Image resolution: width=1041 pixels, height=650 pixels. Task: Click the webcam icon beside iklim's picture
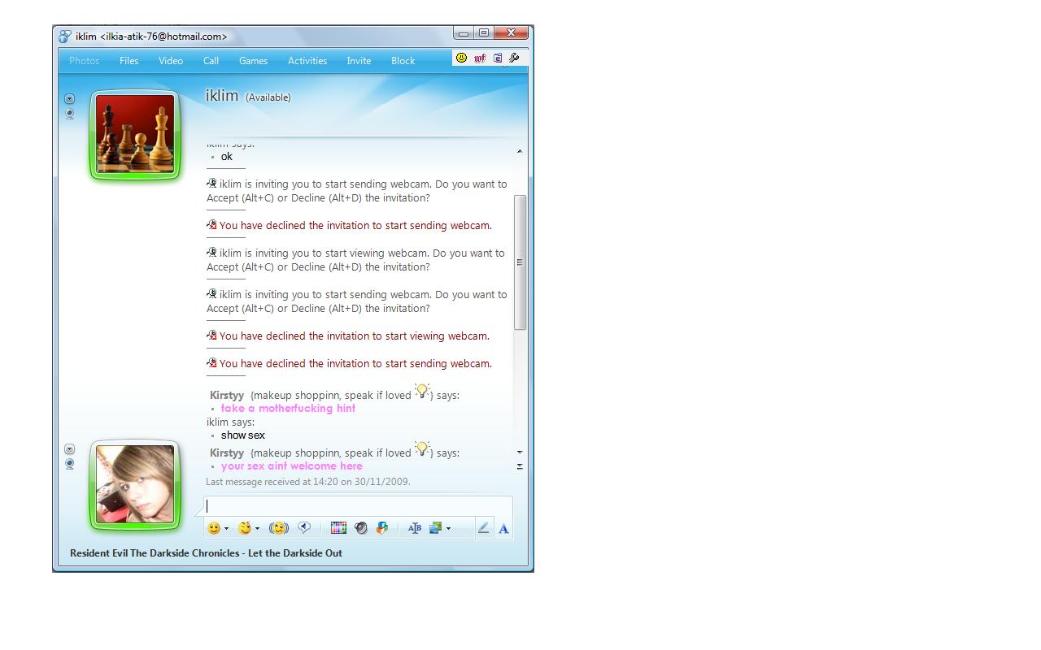(69, 114)
